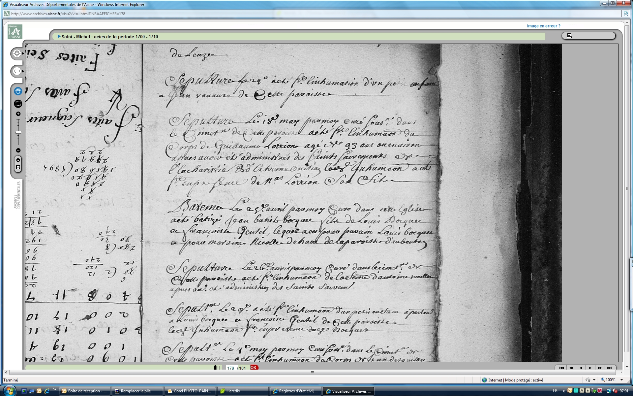Click the red OK button
This screenshot has width=633, height=396.
[254, 367]
